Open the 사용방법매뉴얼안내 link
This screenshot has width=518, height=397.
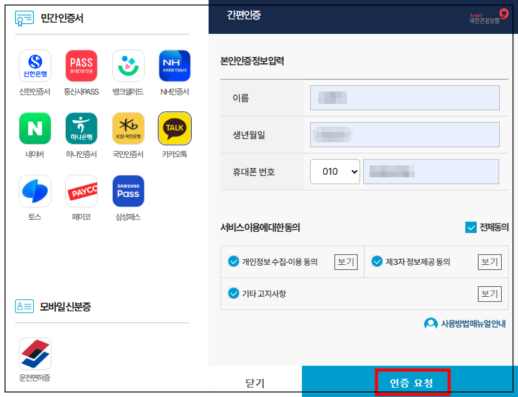pos(473,324)
